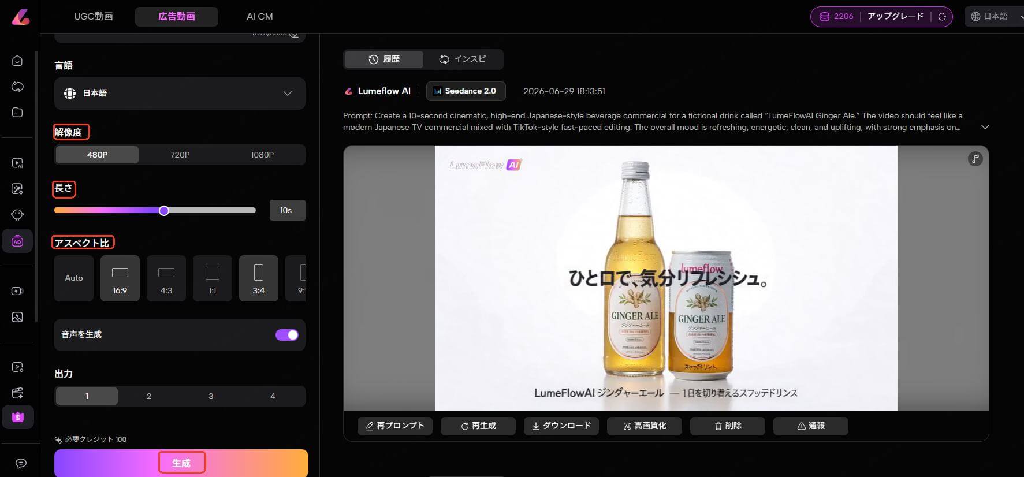Open the top-right 日本語 site language selector
Screen dimensions: 1024x477
(x=993, y=16)
